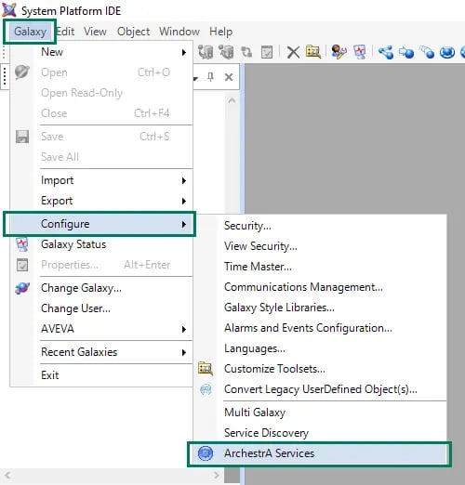Open the Window menu

179,32
